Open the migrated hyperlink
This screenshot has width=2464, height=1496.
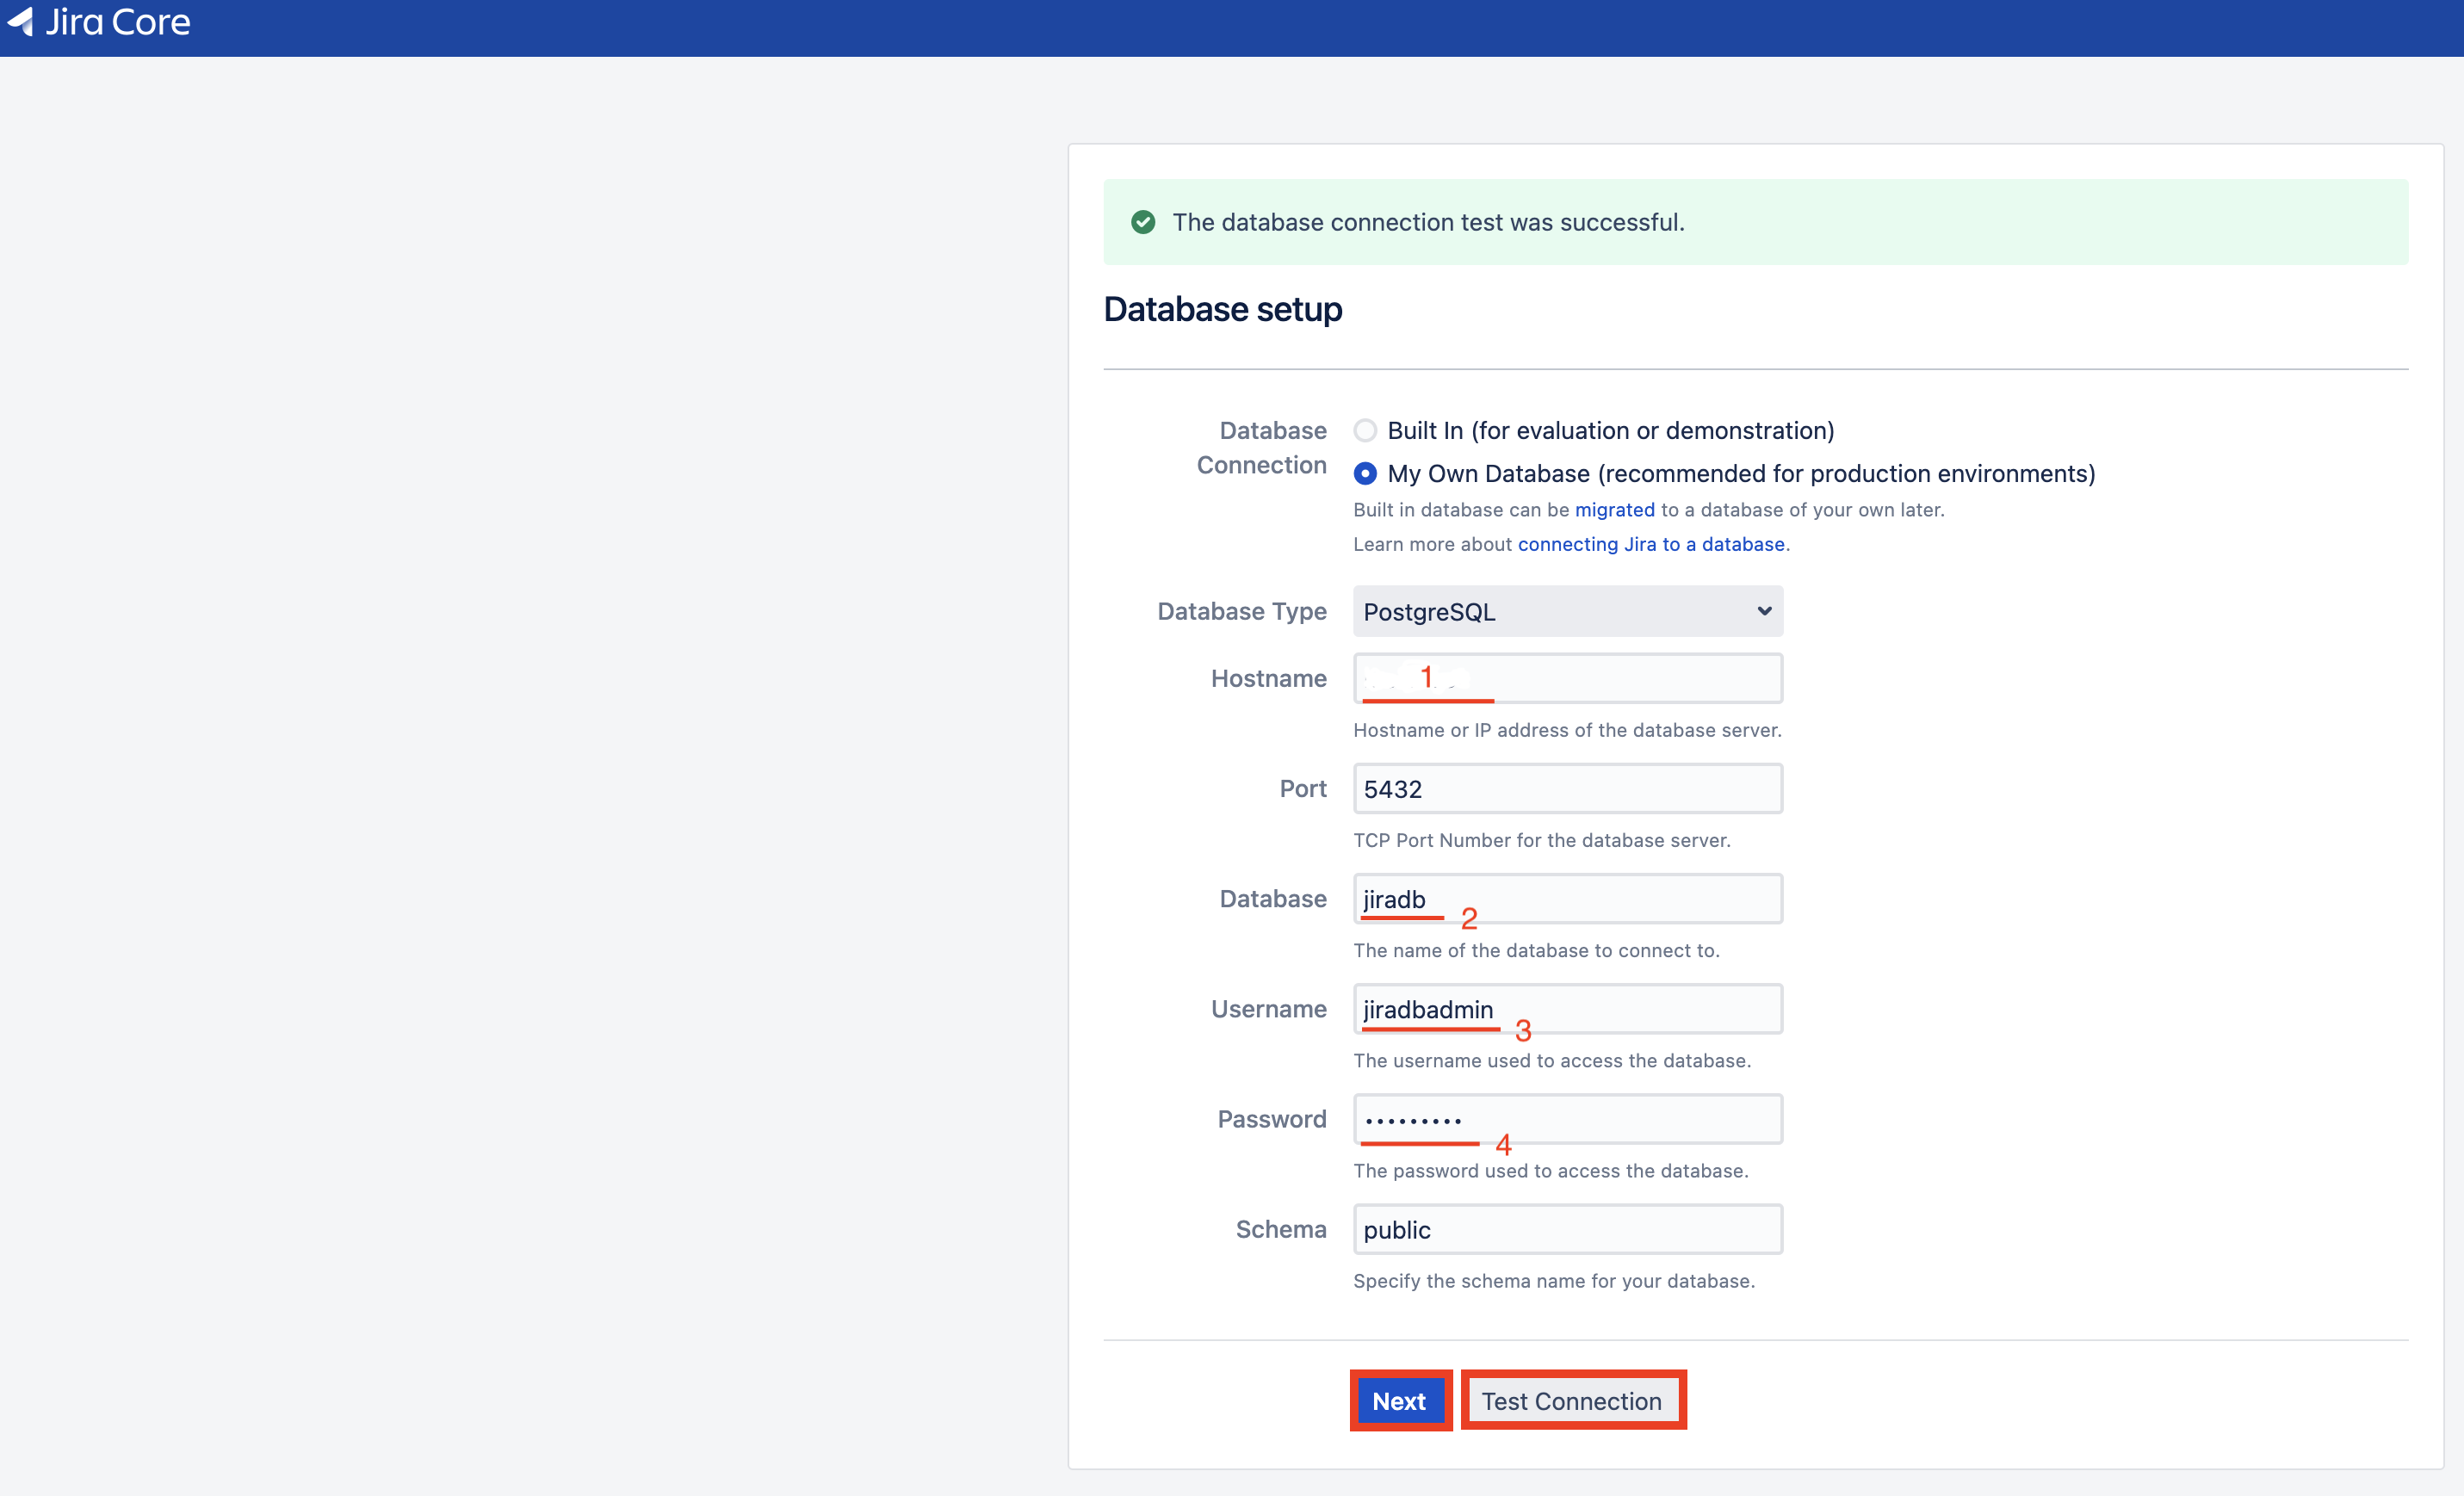[1614, 510]
